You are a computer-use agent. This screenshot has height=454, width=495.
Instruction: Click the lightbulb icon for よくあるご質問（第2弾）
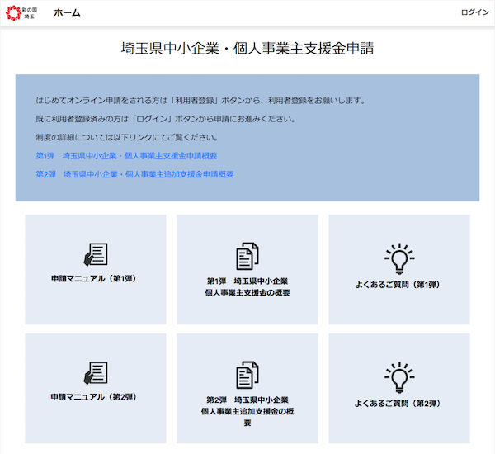pyautogui.click(x=399, y=376)
